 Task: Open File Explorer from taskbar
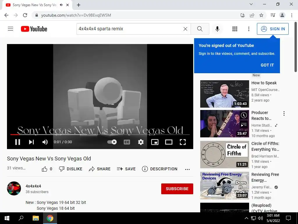pos(36,218)
